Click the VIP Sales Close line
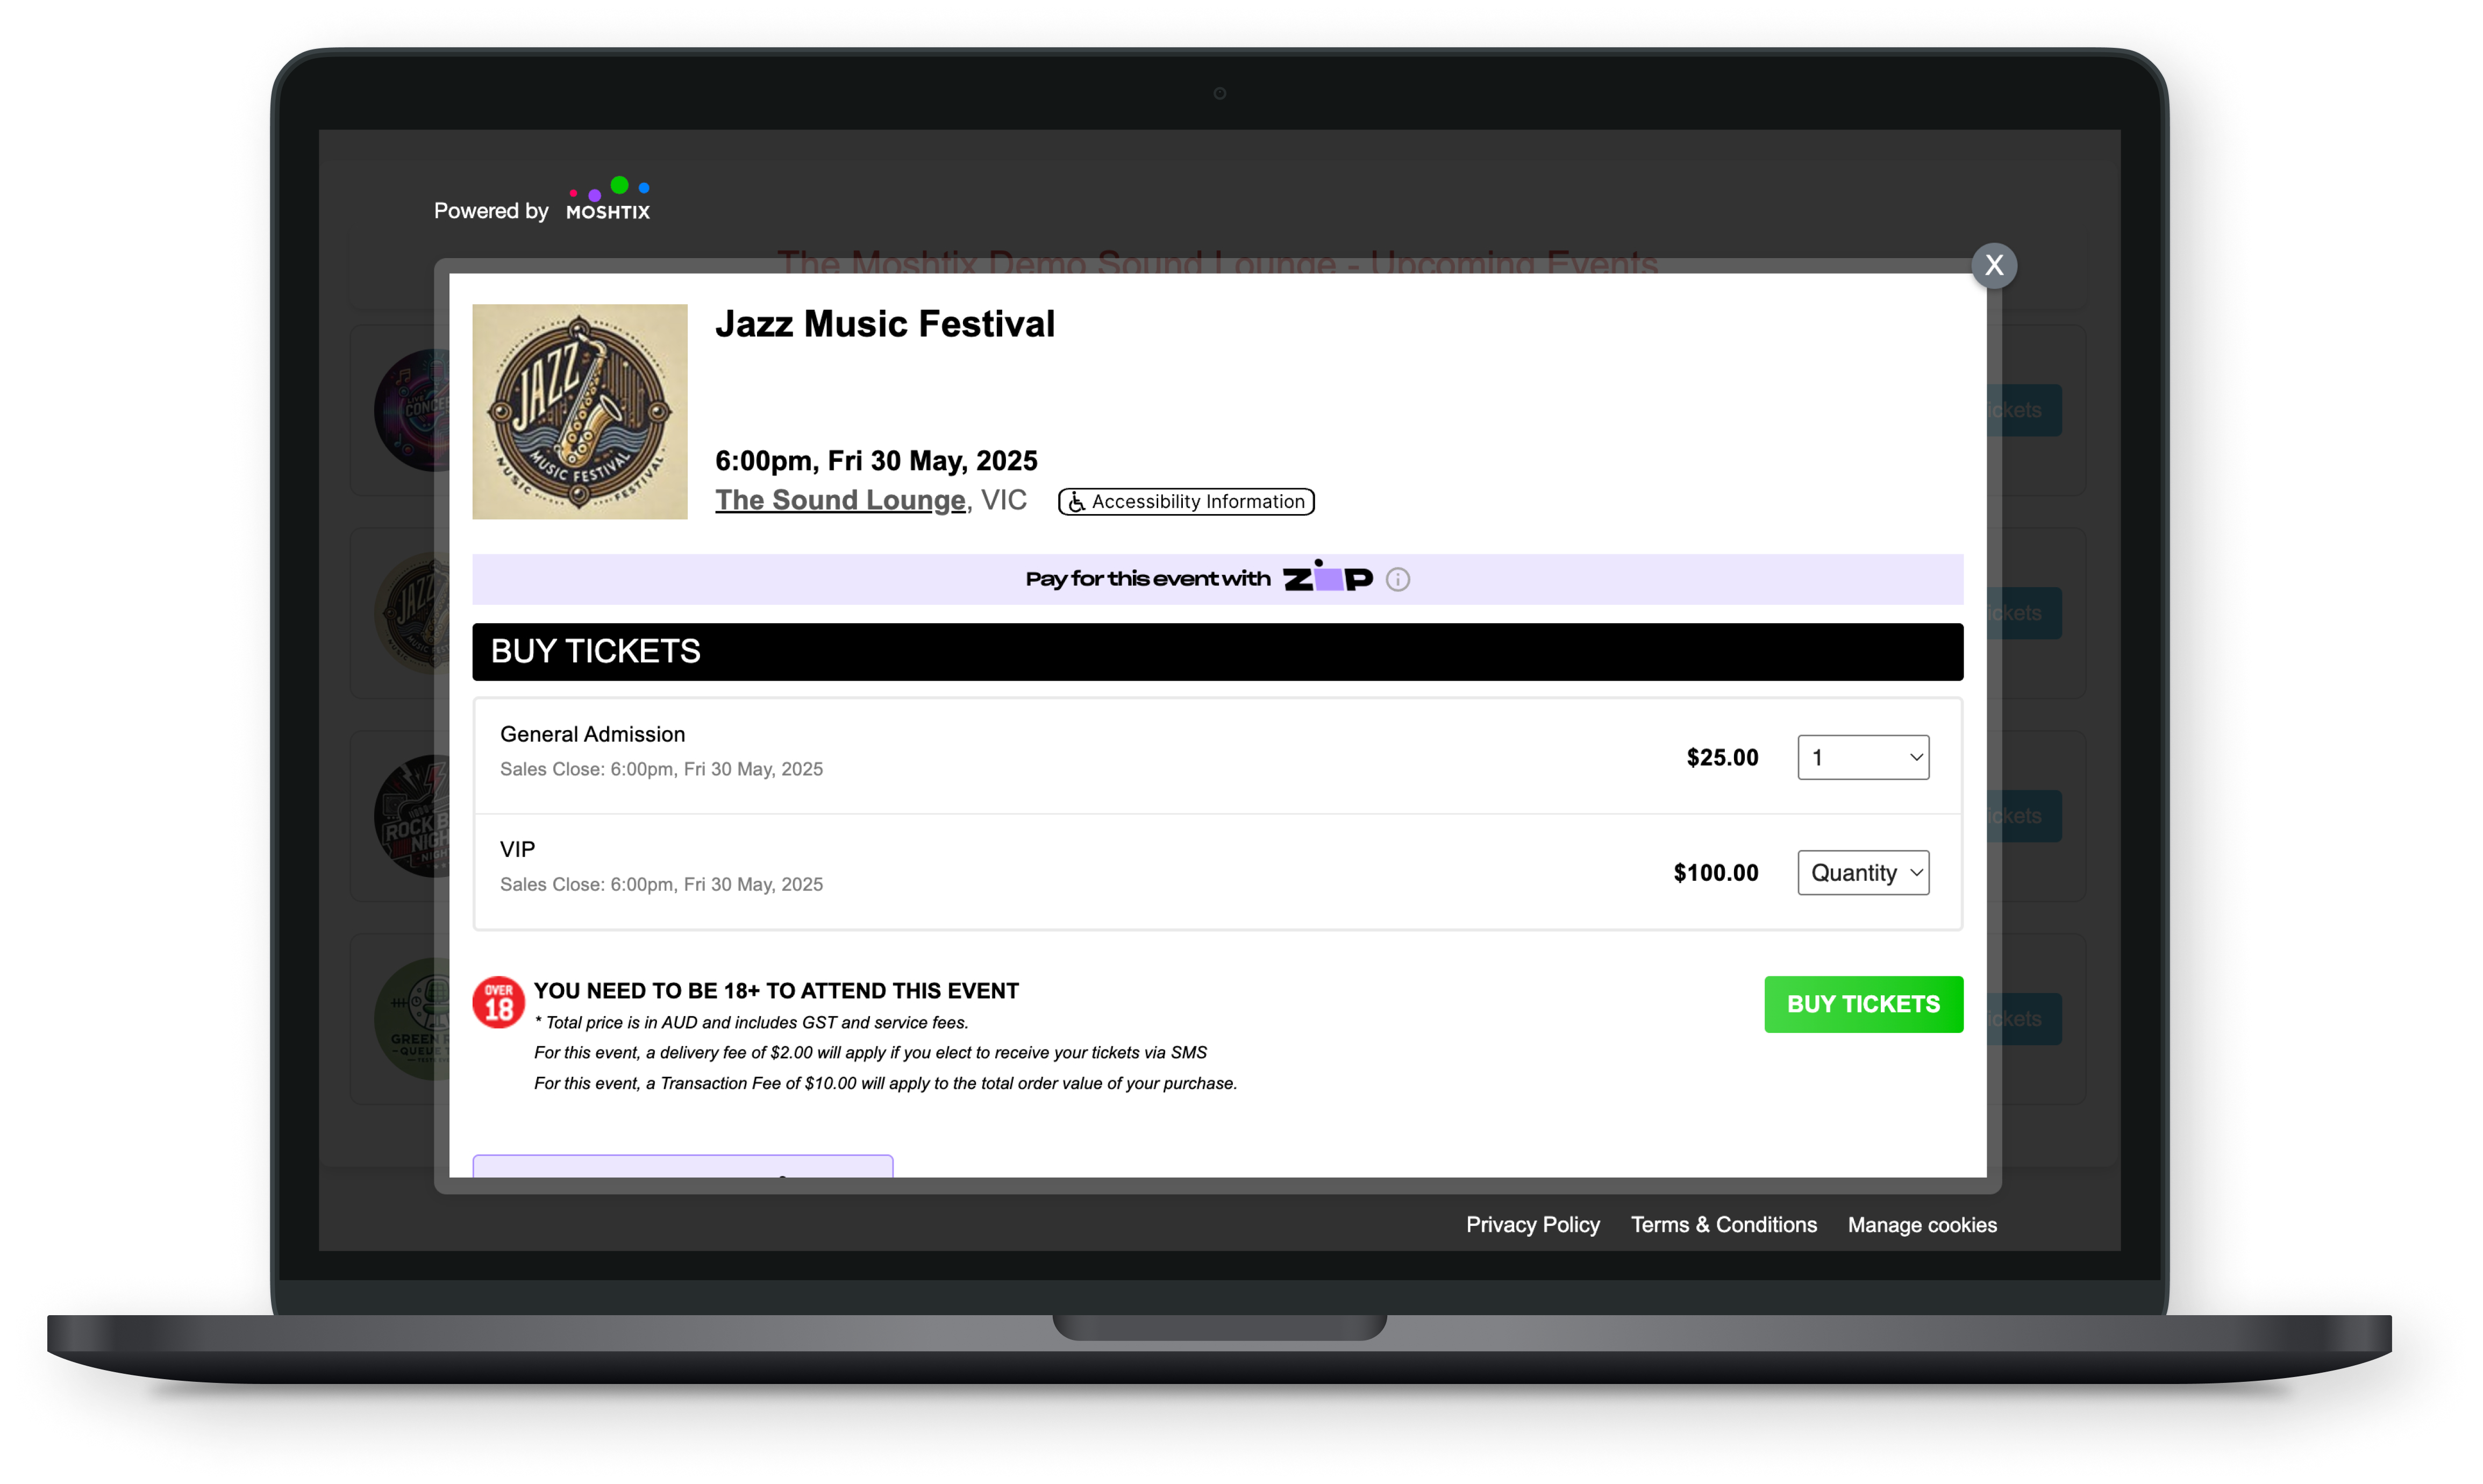This screenshot has height=1484, width=2483. point(661,884)
